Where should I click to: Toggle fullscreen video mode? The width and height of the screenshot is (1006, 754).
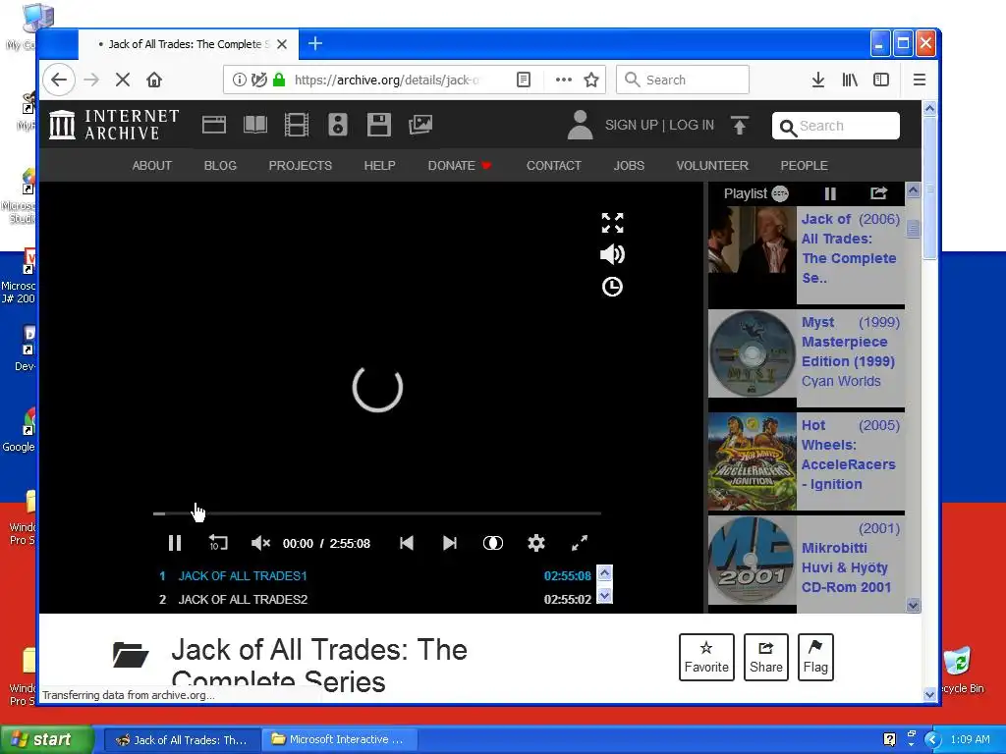(580, 543)
